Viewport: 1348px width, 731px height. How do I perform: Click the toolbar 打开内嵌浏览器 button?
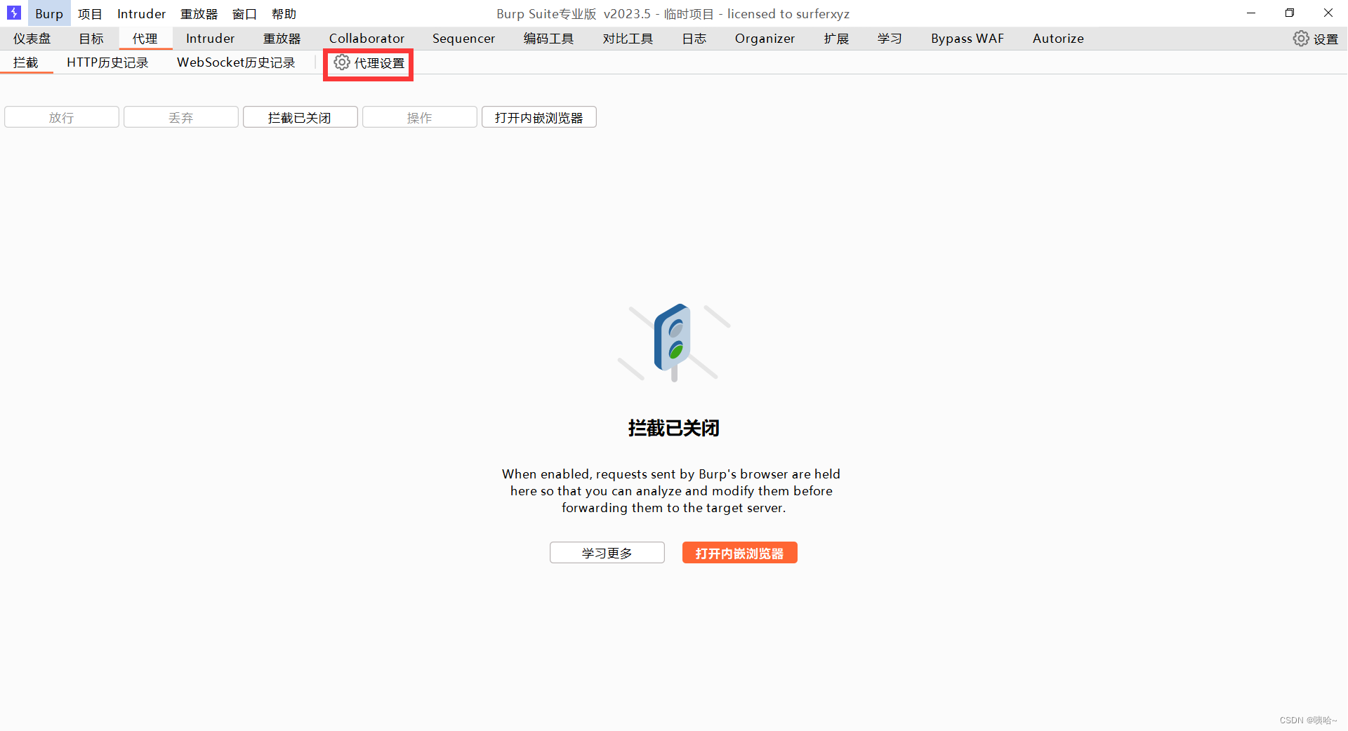point(539,117)
